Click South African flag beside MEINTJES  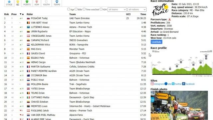[x=28, y=106]
